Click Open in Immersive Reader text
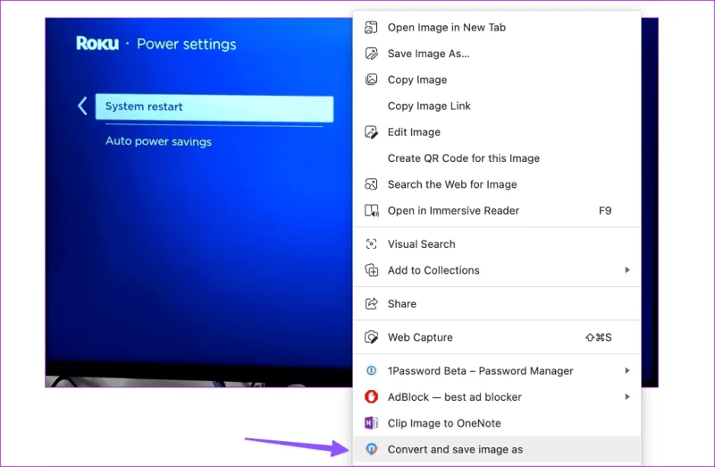715x467 pixels. point(453,210)
